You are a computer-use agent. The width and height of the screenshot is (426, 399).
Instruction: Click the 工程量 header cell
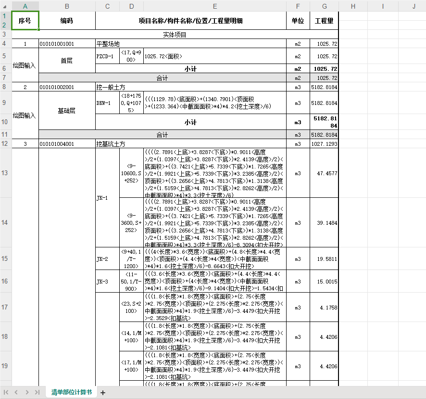click(324, 21)
